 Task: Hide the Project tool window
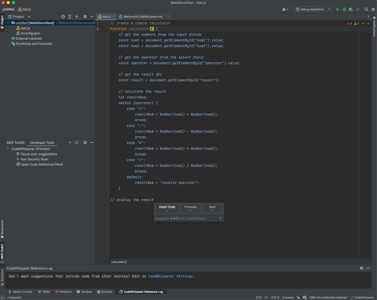[92, 17]
